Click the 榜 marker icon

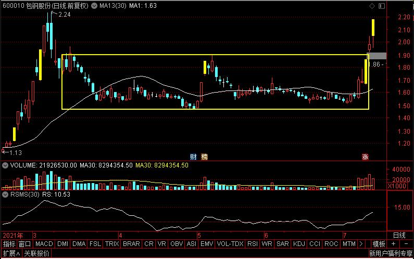[204, 157]
